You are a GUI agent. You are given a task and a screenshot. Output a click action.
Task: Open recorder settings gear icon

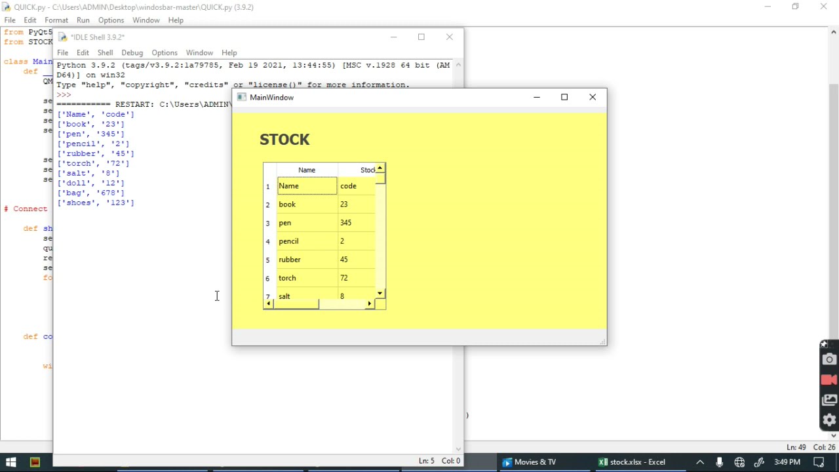(829, 420)
